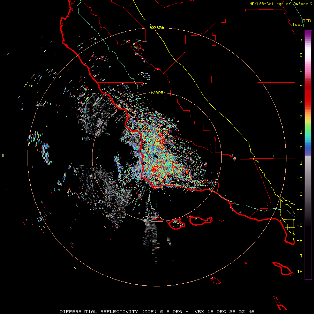This screenshot has width=314, height=314.
Task: Click the [dB] unit label
Action: coord(298,24)
